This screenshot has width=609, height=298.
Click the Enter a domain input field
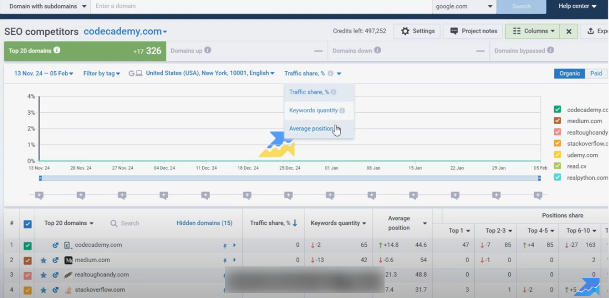261,7
